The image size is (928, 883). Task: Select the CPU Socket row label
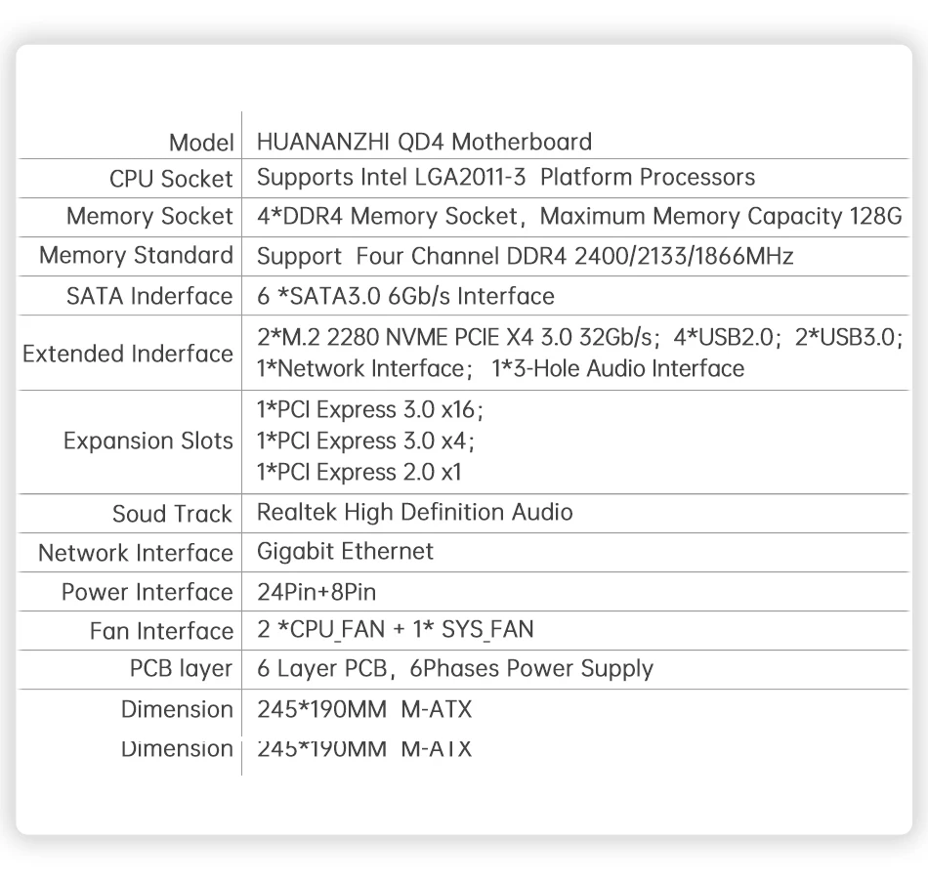click(171, 179)
